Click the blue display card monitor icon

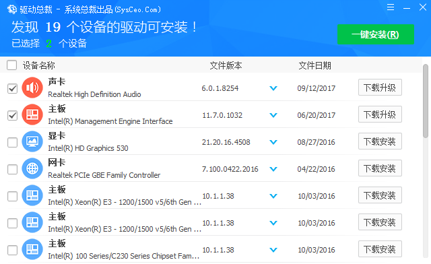(x=32, y=141)
